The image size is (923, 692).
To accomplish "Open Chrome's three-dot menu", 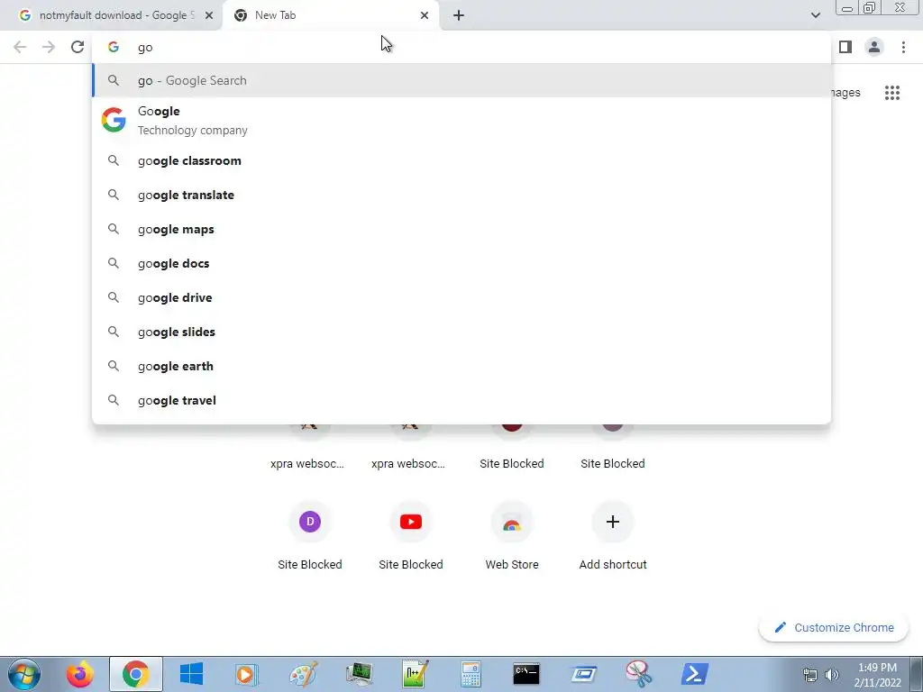I will pos(903,47).
